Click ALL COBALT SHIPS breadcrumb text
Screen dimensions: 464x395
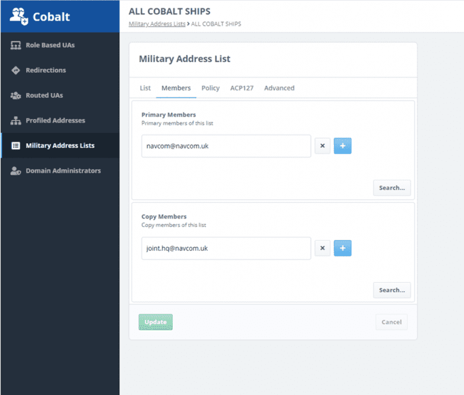[216, 24]
